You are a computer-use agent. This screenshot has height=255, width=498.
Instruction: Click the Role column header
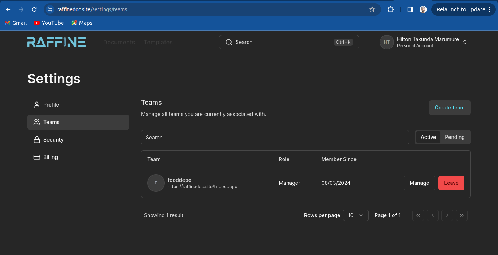(284, 159)
